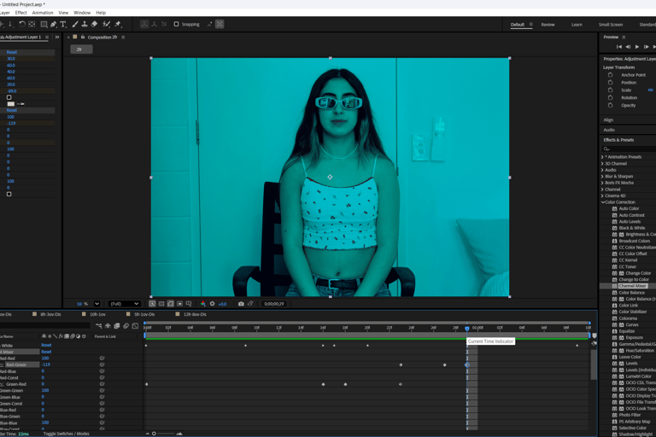Select the Type tool

click(63, 24)
